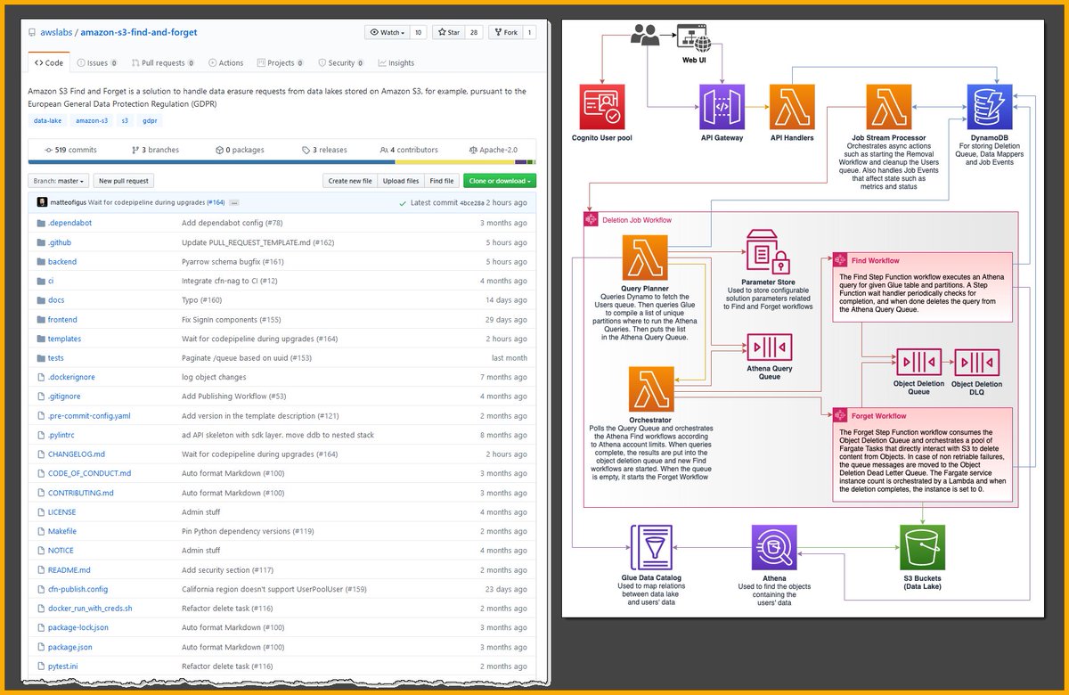1069x695 pixels.
Task: Click the Athena service icon
Action: coord(774,546)
